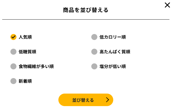Choose the 高たんぱく質順 radio circle
This screenshot has width=173, height=108.
click(x=94, y=52)
